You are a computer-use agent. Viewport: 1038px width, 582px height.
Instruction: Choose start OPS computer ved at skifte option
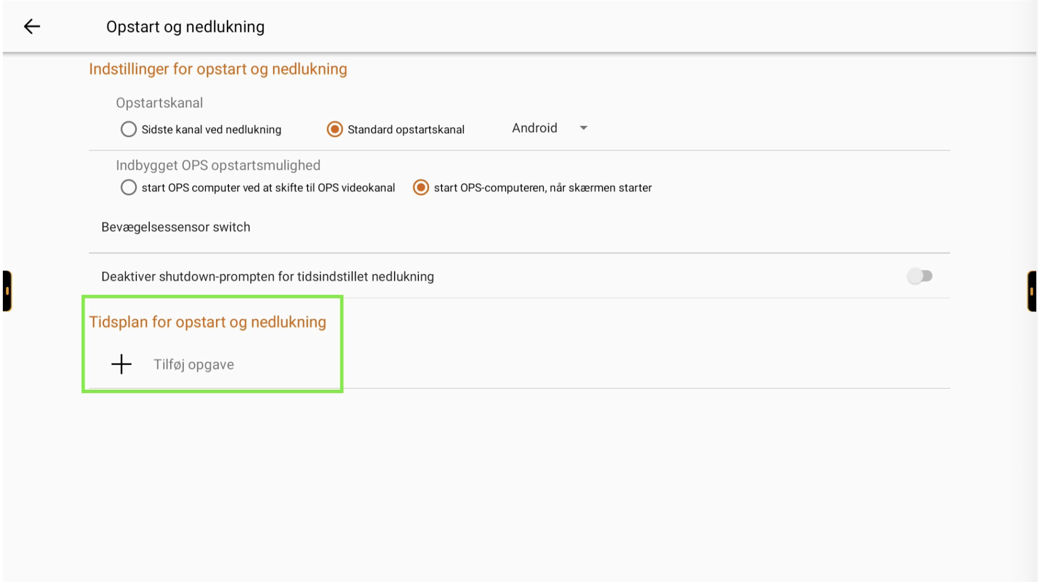(128, 188)
